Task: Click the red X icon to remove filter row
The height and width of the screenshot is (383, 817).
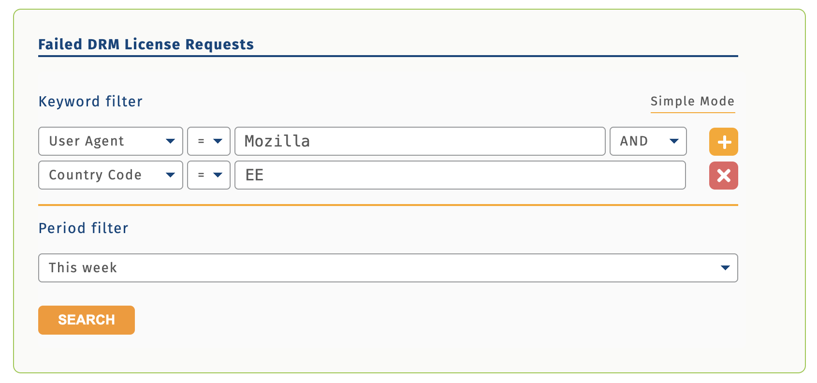Action: pos(723,175)
